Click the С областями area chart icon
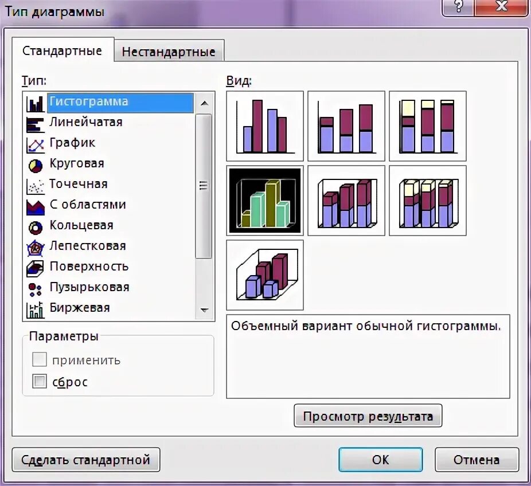531x486 pixels. click(x=35, y=207)
